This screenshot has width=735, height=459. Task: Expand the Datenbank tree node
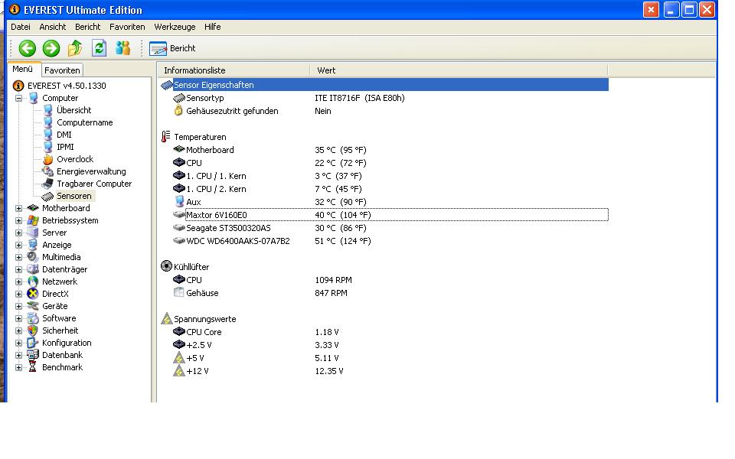tap(18, 355)
